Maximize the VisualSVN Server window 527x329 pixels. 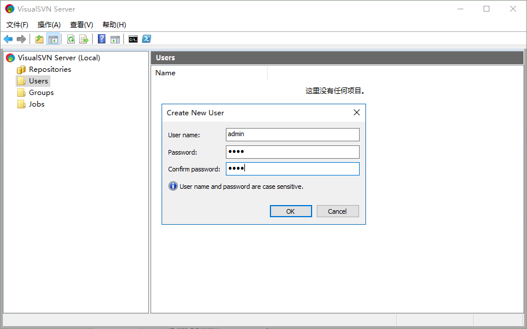coord(486,9)
